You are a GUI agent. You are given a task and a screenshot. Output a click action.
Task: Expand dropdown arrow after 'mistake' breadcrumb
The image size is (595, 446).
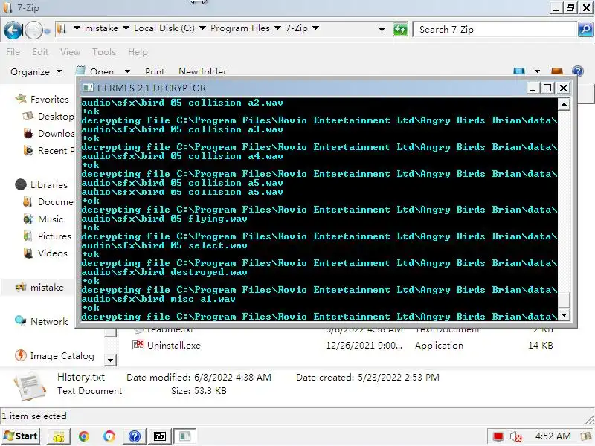coord(126,28)
